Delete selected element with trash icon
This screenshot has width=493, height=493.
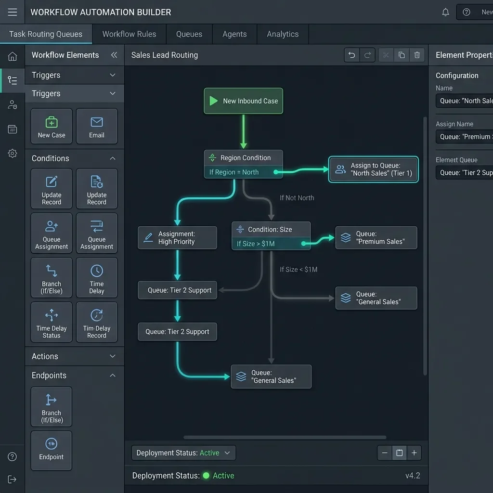(x=417, y=55)
